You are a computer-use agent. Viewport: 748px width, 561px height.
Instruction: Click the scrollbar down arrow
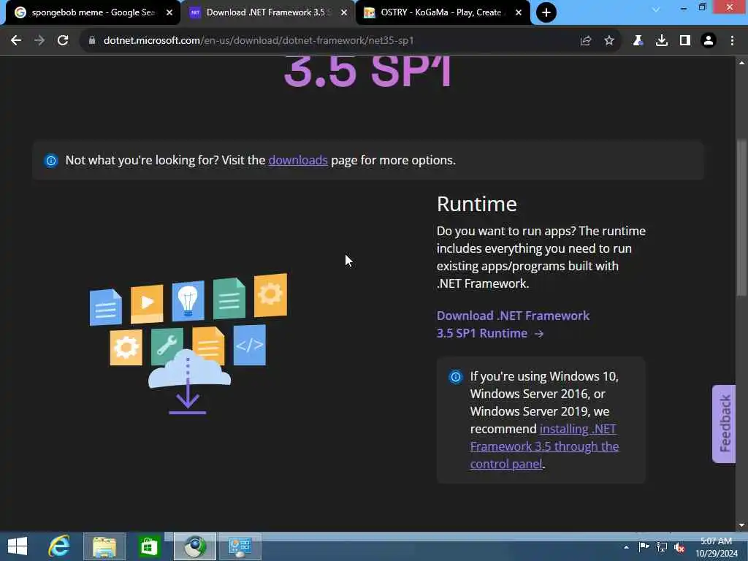741,525
